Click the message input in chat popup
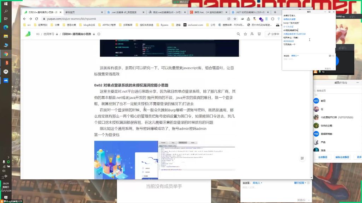This screenshot has height=203, width=362. (x=308, y=61)
